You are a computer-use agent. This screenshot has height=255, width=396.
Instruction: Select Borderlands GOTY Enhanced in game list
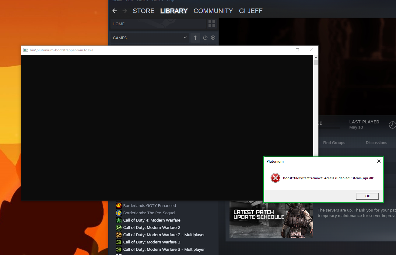[x=149, y=205]
